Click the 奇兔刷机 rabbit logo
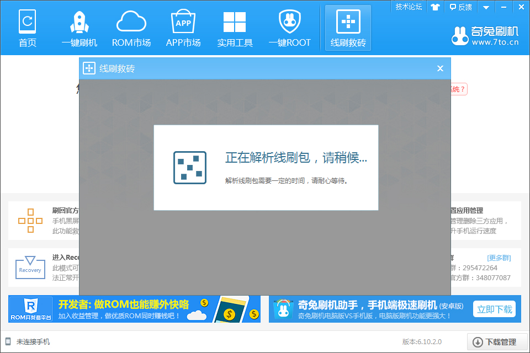The height and width of the screenshot is (353, 530). 460,36
